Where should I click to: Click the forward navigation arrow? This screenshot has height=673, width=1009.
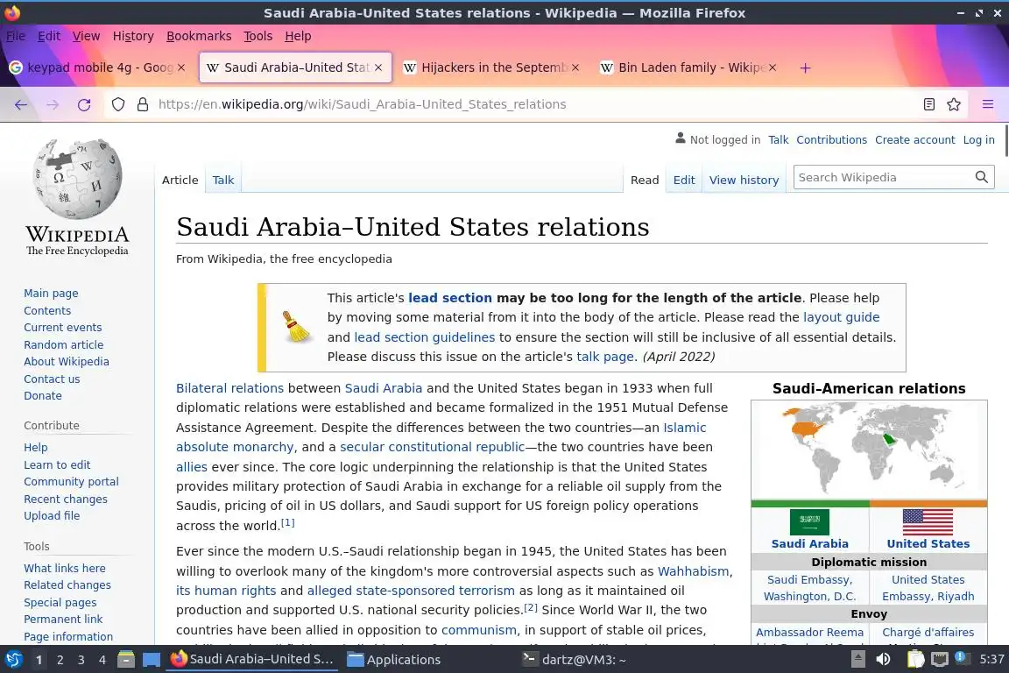(x=53, y=104)
